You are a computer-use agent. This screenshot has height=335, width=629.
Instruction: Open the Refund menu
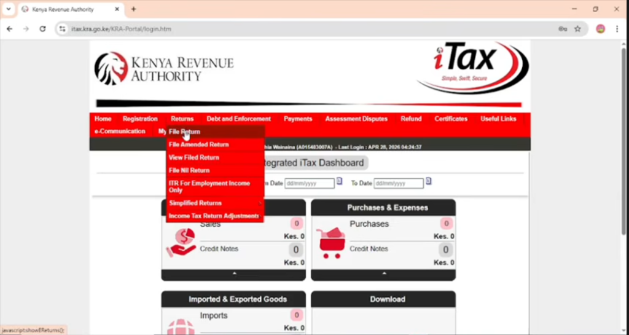click(x=411, y=119)
